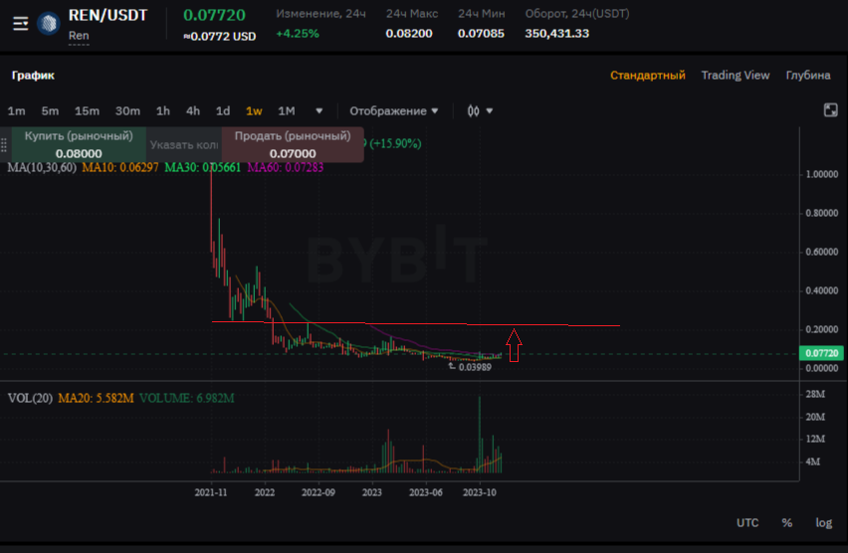The height and width of the screenshot is (553, 848).
Task: Click the 0.03989 low price marker
Action: click(x=475, y=367)
